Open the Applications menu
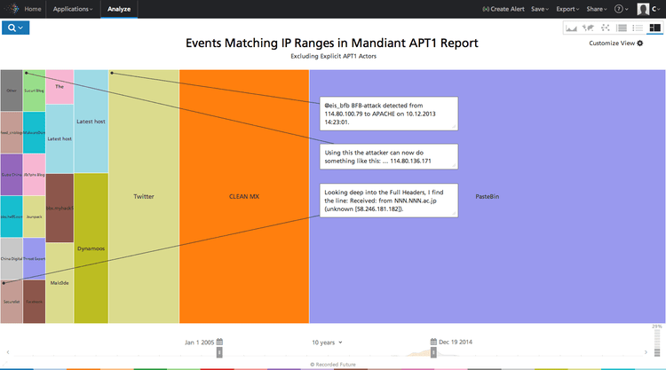This screenshot has height=370, width=666. [73, 9]
